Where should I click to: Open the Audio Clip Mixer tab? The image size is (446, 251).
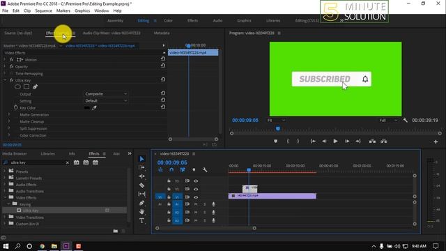coord(111,33)
